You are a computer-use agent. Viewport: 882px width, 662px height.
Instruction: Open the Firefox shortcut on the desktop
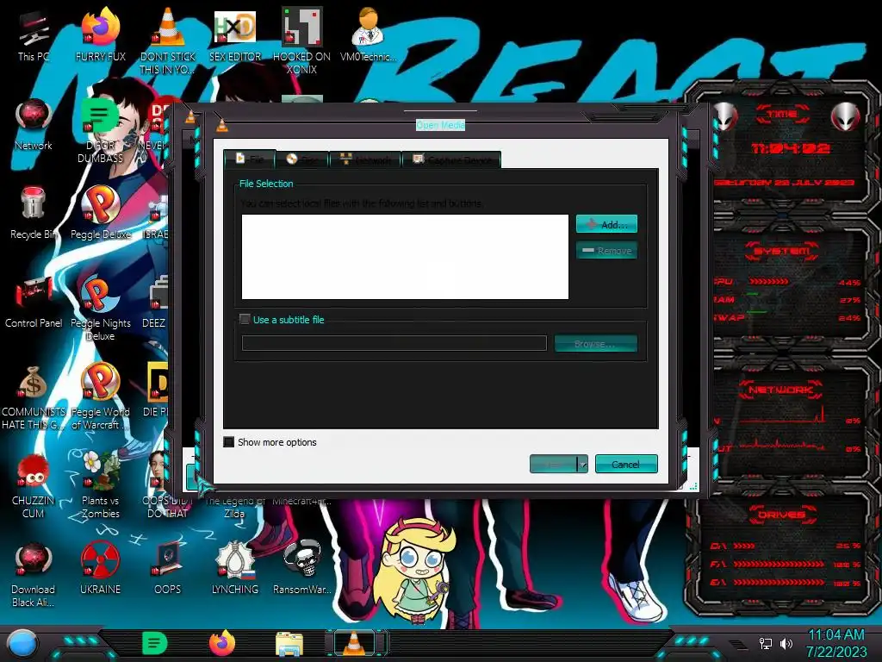tap(100, 36)
